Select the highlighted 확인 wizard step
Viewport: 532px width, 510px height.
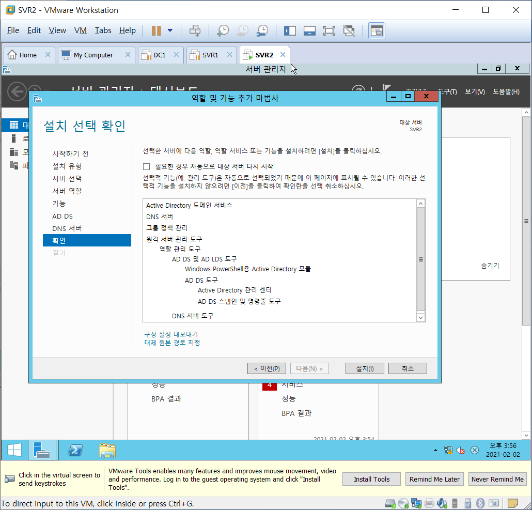[87, 240]
